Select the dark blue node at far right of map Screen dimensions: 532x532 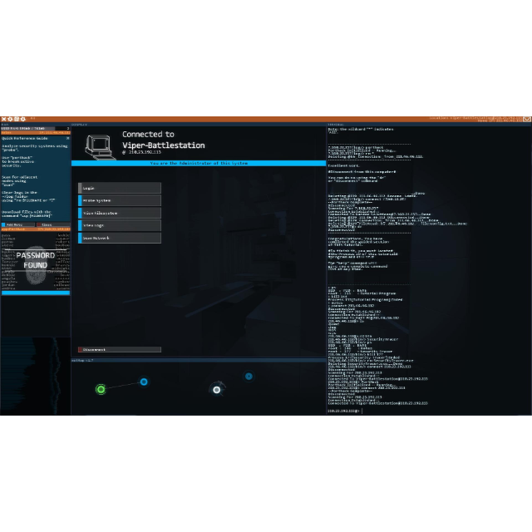pos(249,377)
